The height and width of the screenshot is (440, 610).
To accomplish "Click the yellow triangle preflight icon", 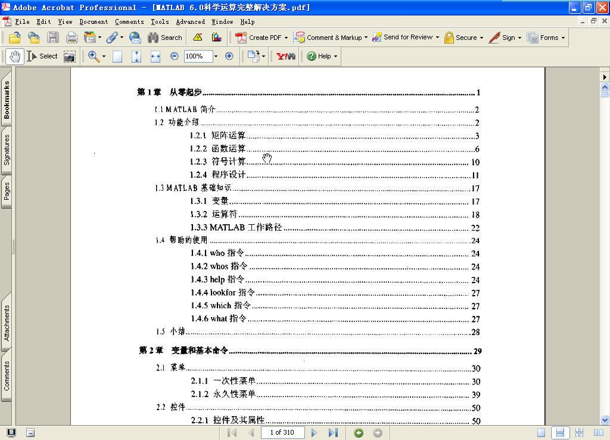I will pyautogui.click(x=198, y=38).
